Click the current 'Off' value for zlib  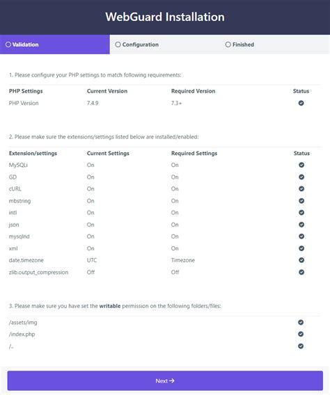(91, 273)
